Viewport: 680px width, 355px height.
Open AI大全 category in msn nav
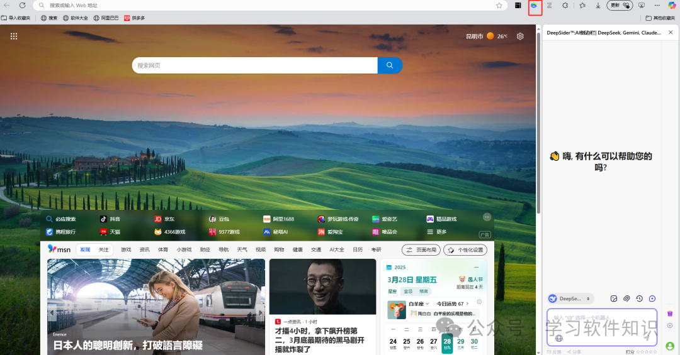(337, 250)
